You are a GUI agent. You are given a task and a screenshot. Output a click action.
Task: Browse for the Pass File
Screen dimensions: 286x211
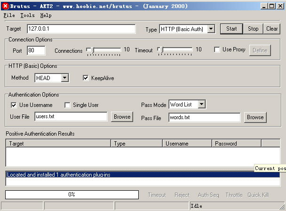255,117
